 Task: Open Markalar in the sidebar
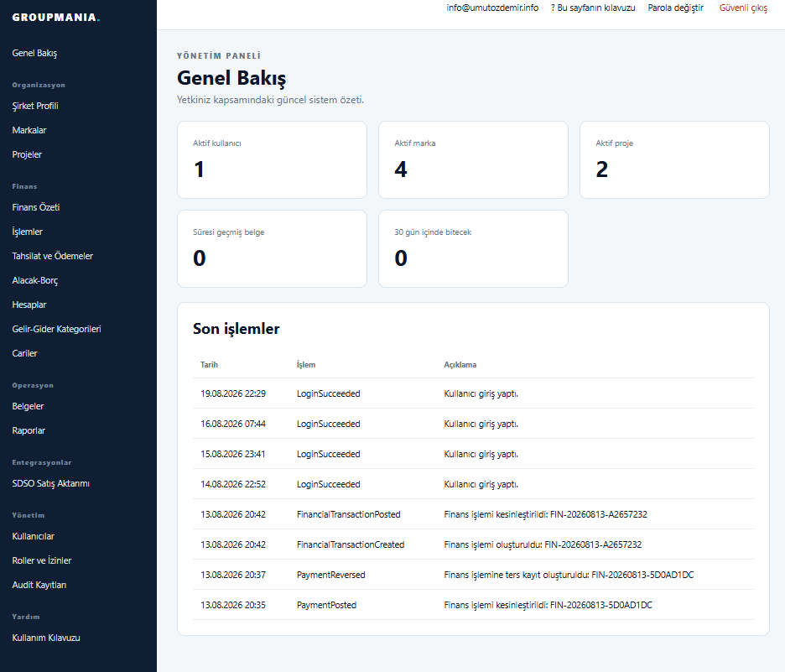(x=29, y=130)
